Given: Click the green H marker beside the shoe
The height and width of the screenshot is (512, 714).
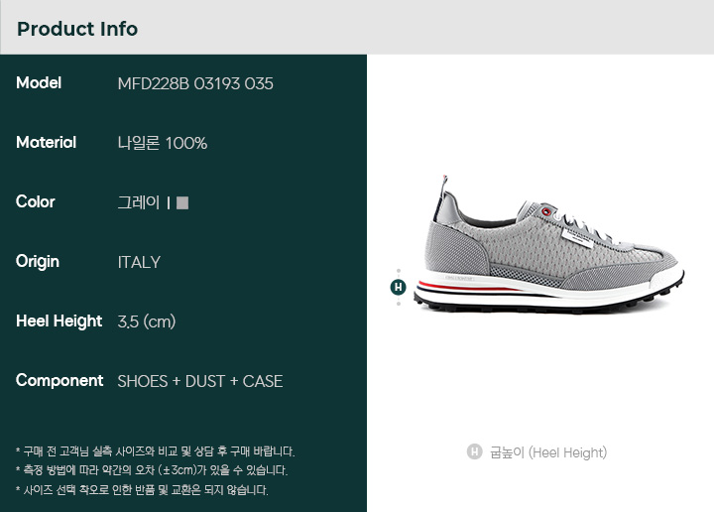Looking at the screenshot, I should pyautogui.click(x=399, y=287).
